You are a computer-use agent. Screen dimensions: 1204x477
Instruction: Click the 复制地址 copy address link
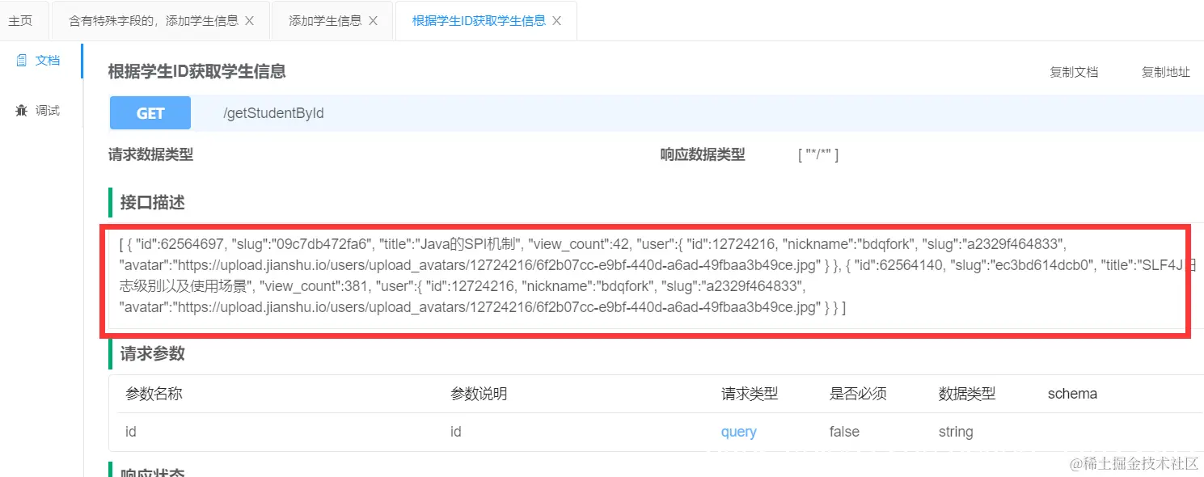coord(1164,72)
